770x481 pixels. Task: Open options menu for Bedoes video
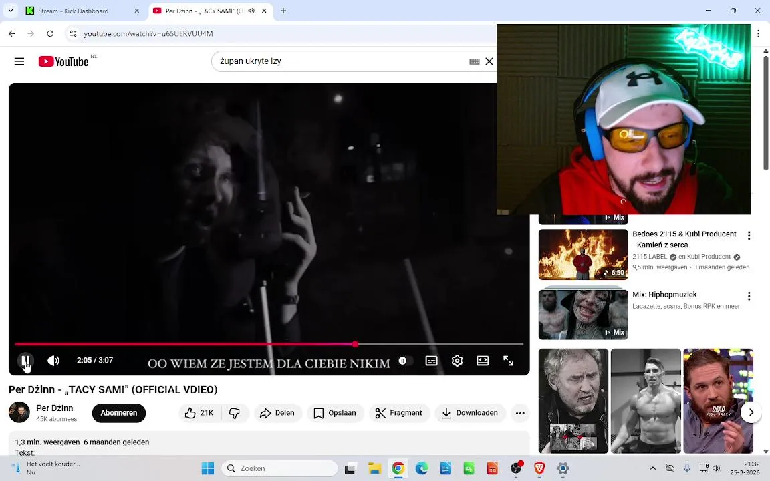click(749, 236)
